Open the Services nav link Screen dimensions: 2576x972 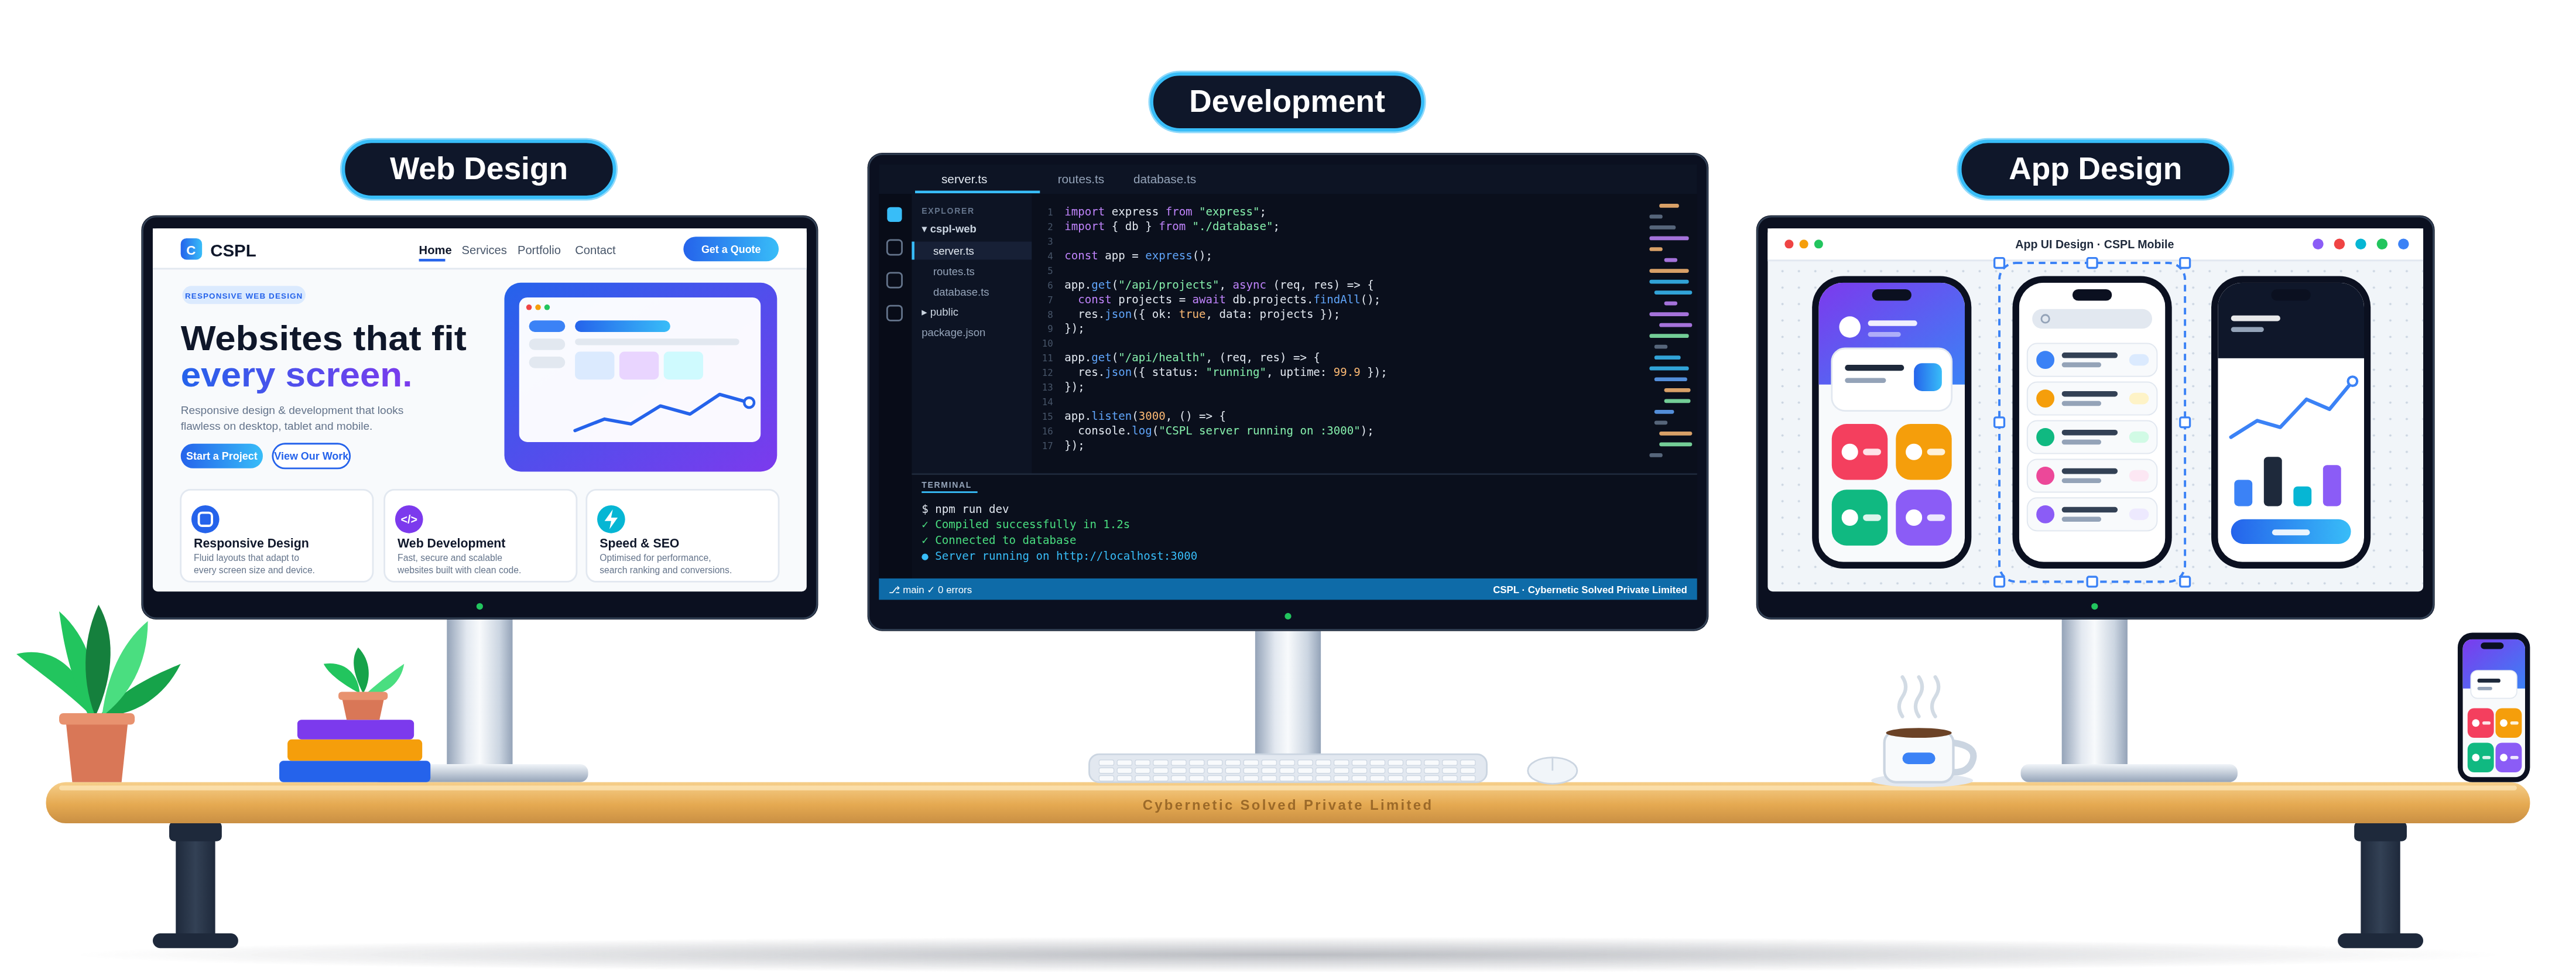(484, 250)
